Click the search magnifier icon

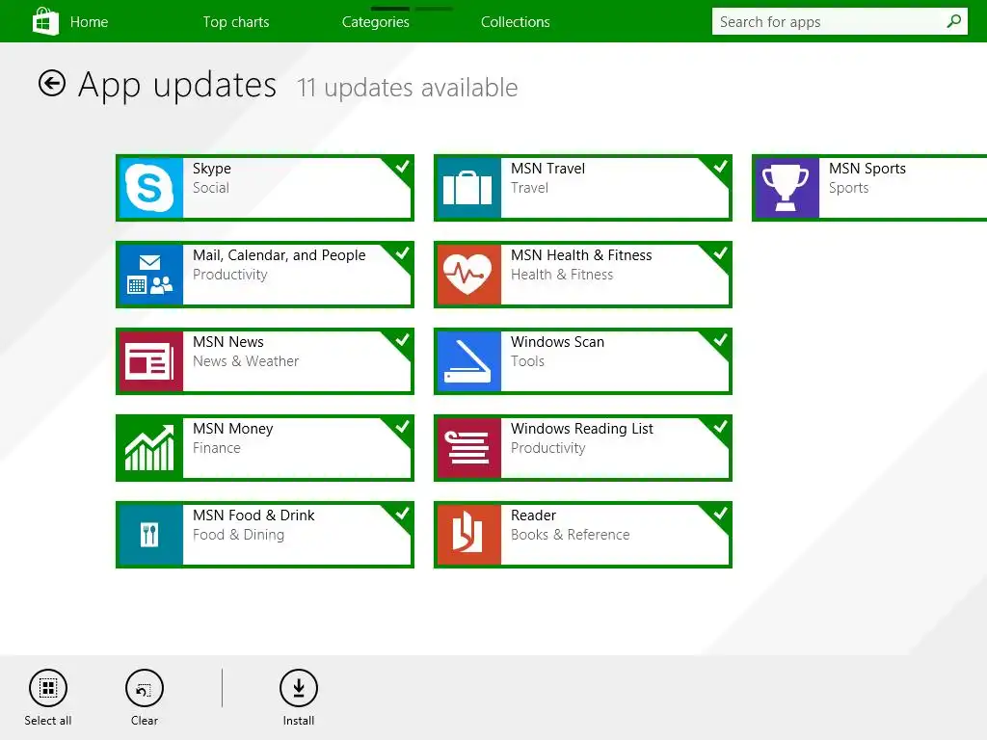[x=953, y=21]
